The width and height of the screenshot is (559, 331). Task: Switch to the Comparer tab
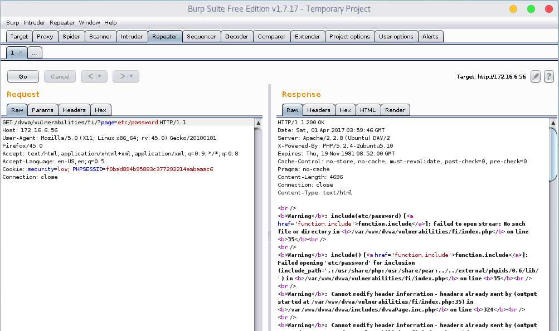click(271, 36)
